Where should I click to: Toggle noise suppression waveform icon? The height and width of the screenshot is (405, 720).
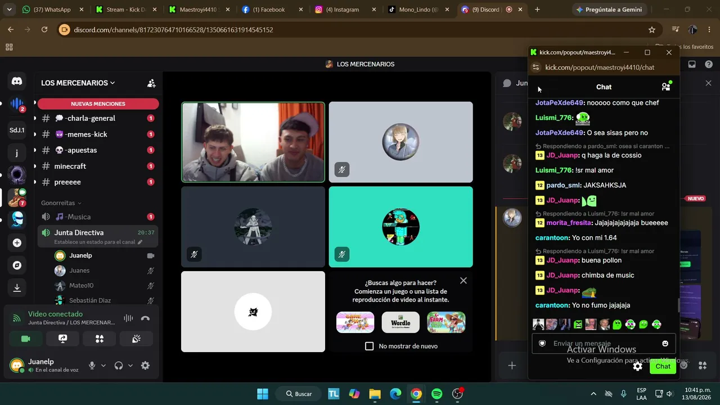point(128,318)
